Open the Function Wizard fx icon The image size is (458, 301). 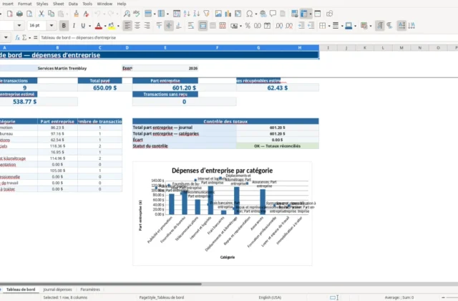(x=17, y=38)
